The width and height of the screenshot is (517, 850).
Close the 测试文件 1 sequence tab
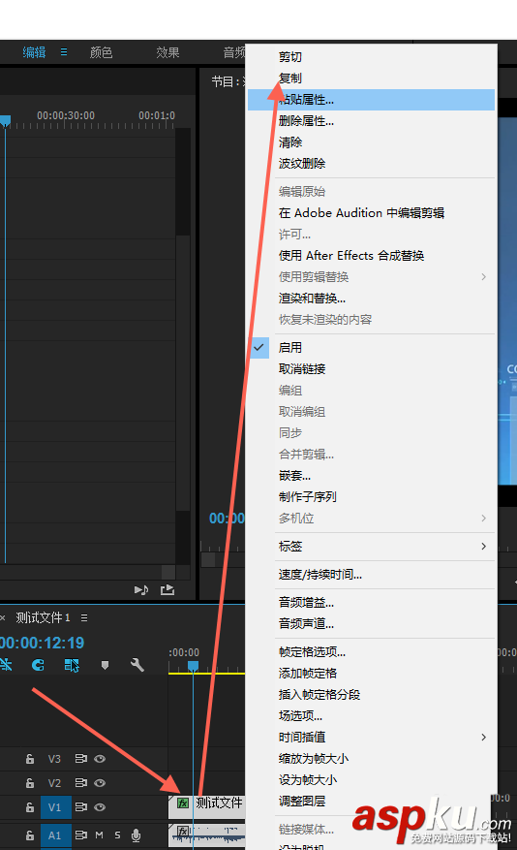tap(3, 617)
